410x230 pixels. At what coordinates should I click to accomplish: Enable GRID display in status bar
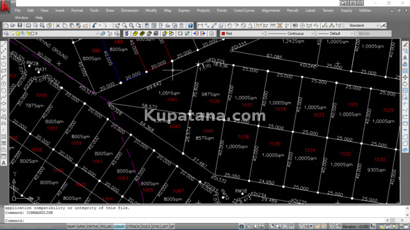81,227
